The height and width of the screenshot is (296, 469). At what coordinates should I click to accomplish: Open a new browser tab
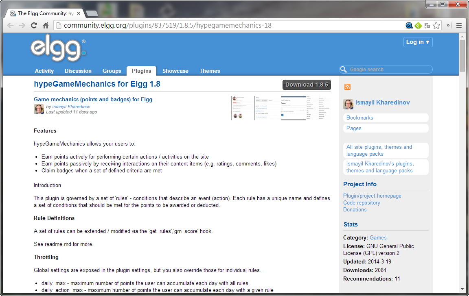coord(92,13)
